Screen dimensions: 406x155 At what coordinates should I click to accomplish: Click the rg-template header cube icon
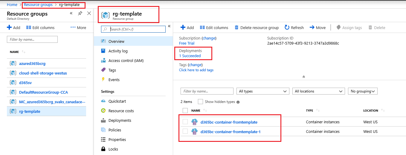pyautogui.click(x=106, y=15)
